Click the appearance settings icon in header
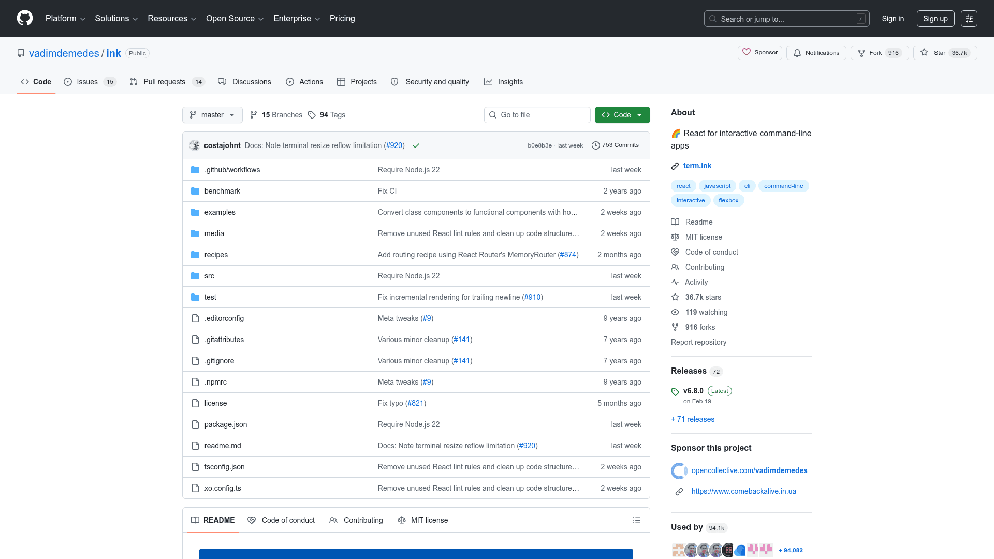This screenshot has width=994, height=559. point(969,19)
